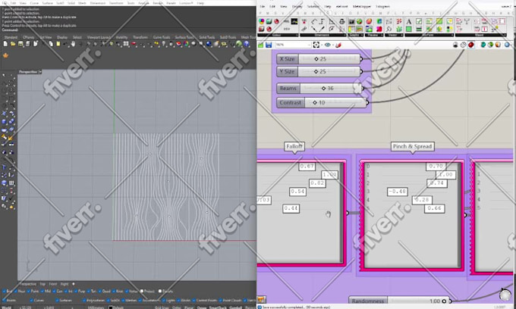516x309 pixels.
Task: Open the MetaHopper menu in Grasshopper
Action: coord(362,6)
